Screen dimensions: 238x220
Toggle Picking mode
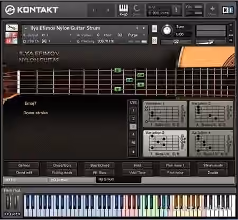tap(62, 172)
